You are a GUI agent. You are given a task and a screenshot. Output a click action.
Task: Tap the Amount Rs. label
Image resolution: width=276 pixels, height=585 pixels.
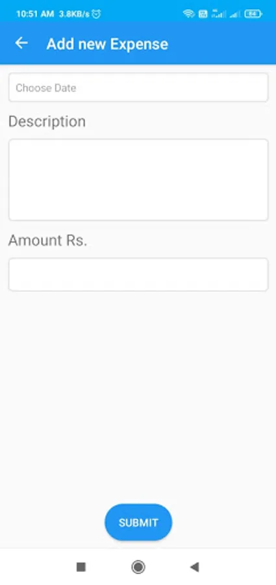[48, 240]
